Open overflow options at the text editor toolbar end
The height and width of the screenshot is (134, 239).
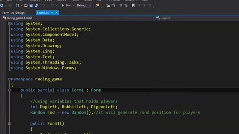tap(153, 7)
